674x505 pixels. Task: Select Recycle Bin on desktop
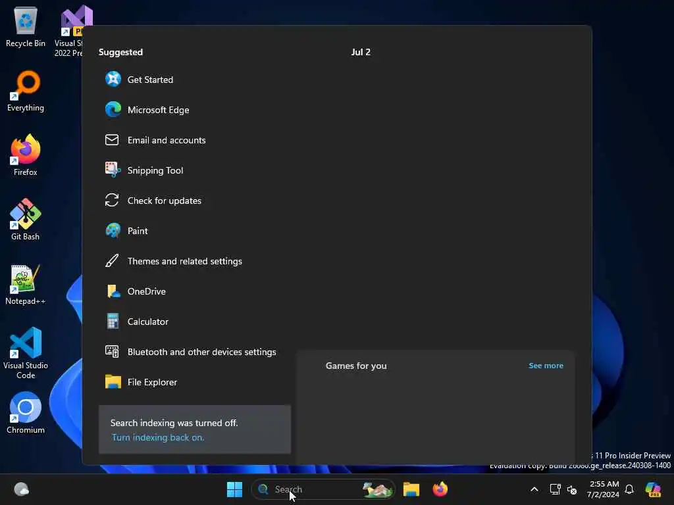click(x=26, y=28)
